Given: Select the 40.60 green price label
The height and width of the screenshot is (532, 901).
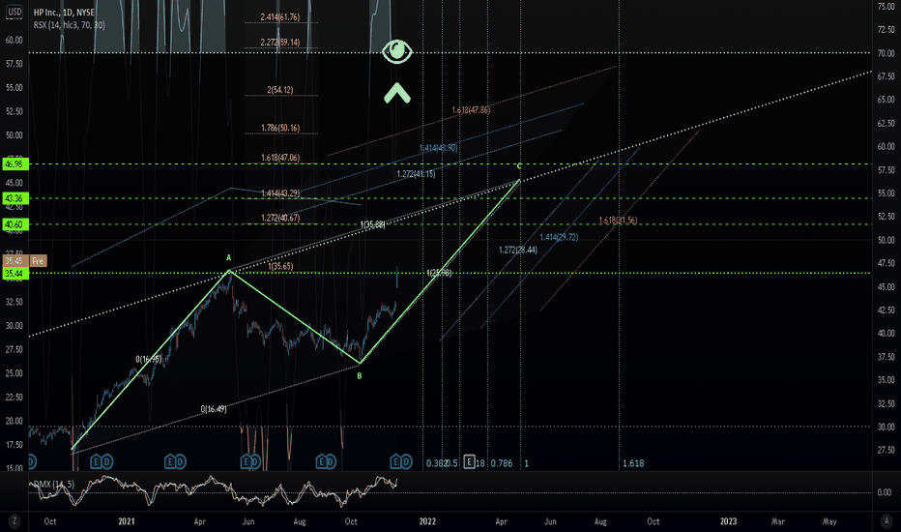Looking at the screenshot, I should point(15,224).
